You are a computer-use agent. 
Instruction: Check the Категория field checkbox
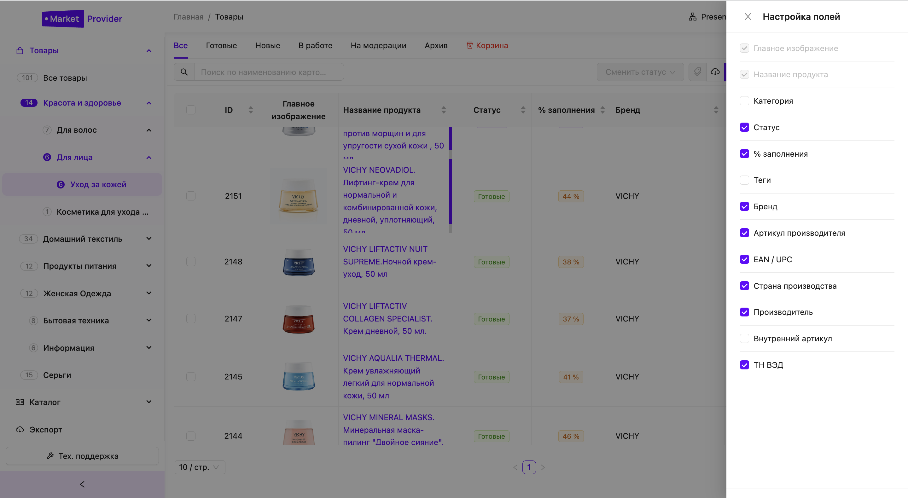[744, 101]
